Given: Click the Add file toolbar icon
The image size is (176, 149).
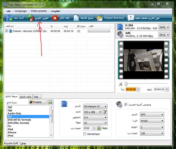Looking at the screenshot, I should (9, 18).
